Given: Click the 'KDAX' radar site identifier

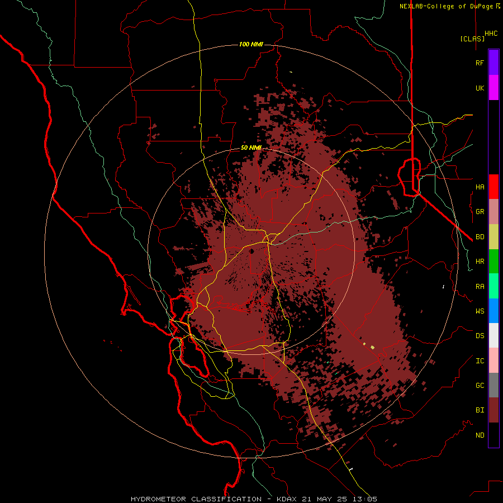Looking at the screenshot, I should tap(287, 499).
